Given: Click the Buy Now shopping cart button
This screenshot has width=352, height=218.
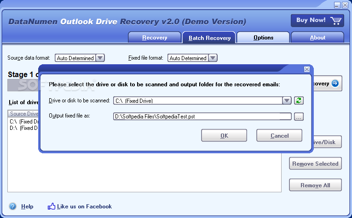Looking at the screenshot, I should tap(317, 20).
